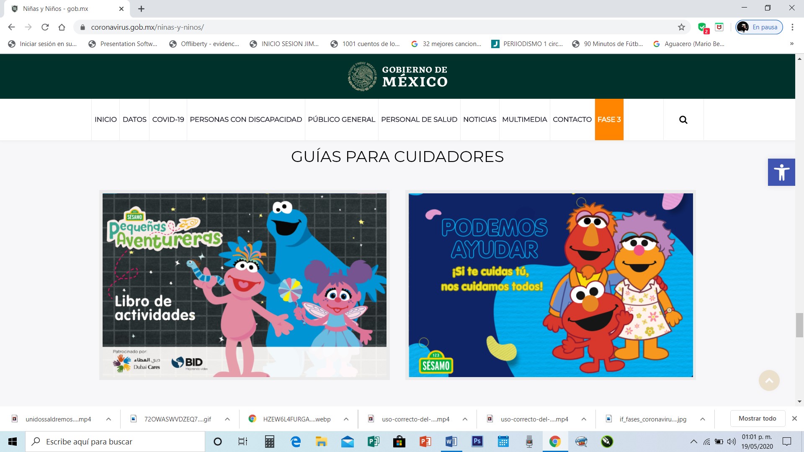Viewport: 804px width, 452px height.
Task: Open the 1001 cuentos bookmark
Action: pos(365,44)
